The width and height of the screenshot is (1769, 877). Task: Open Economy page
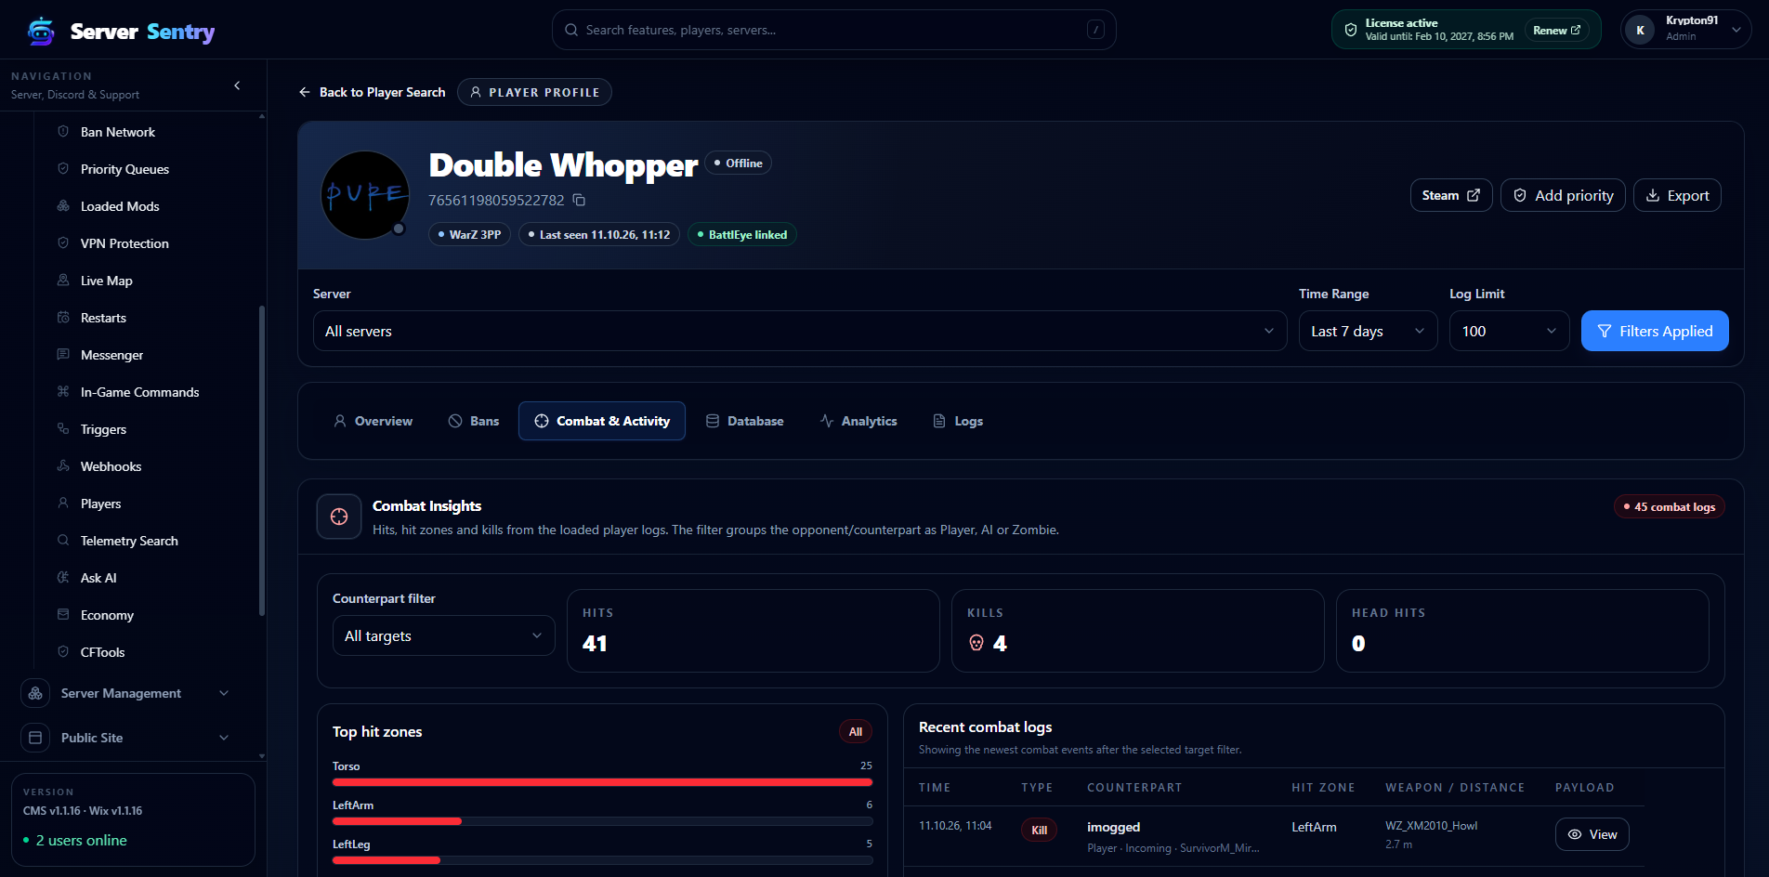pyautogui.click(x=107, y=615)
